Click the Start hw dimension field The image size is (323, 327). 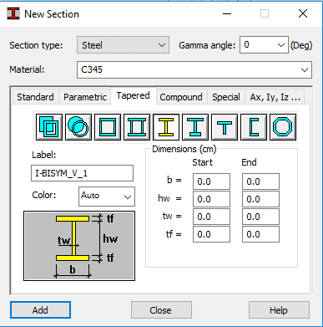click(x=211, y=199)
